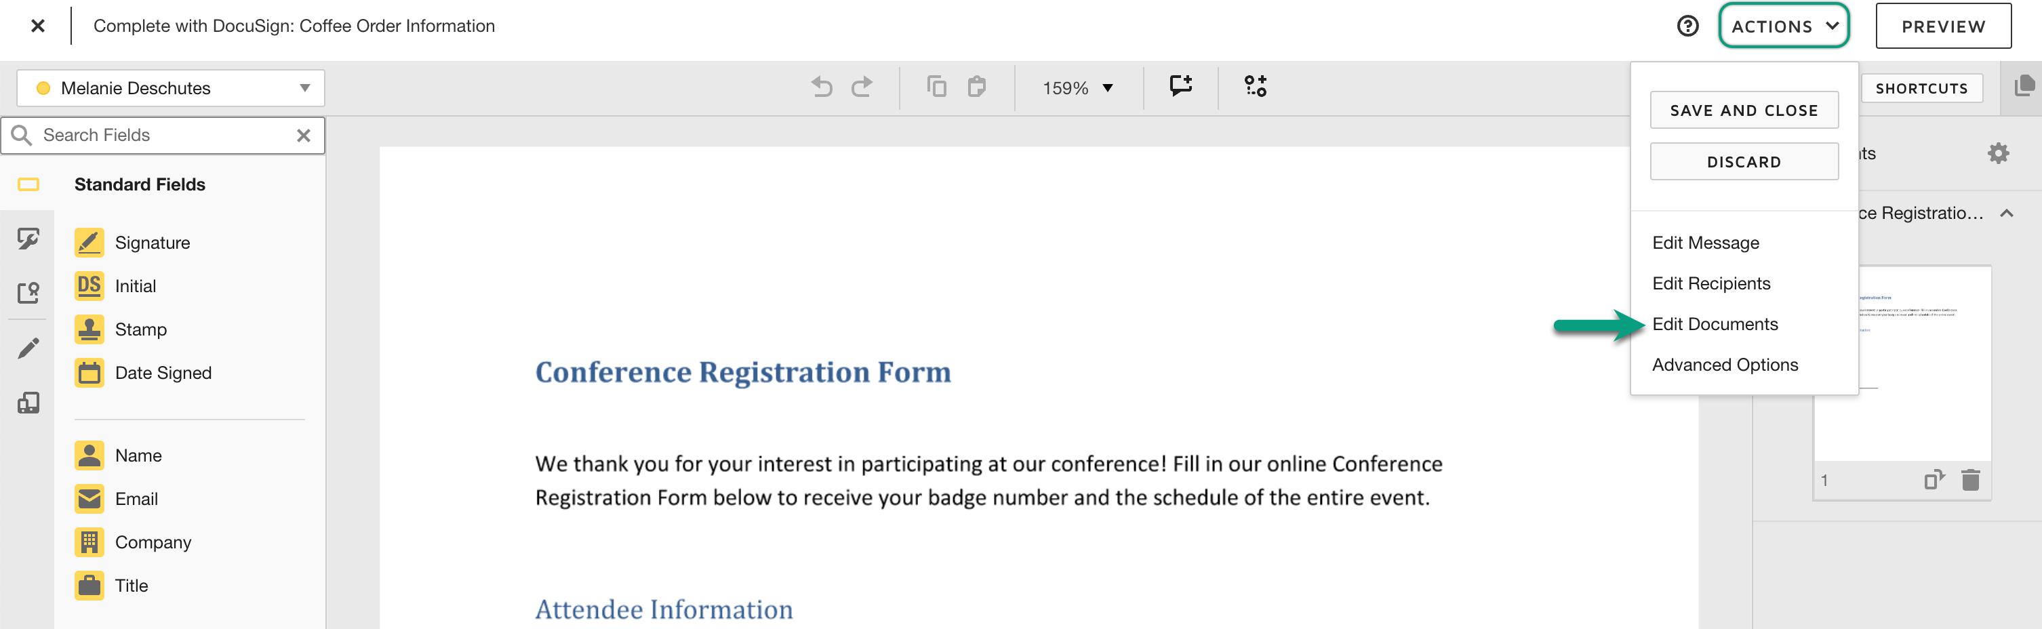
Task: Select the Signature field
Action: [133, 243]
